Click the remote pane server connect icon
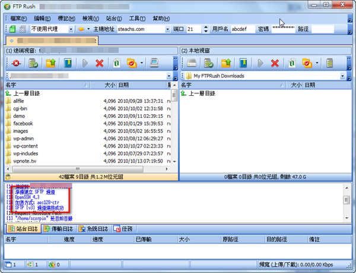The height and width of the screenshot is (273, 356). click(33, 63)
